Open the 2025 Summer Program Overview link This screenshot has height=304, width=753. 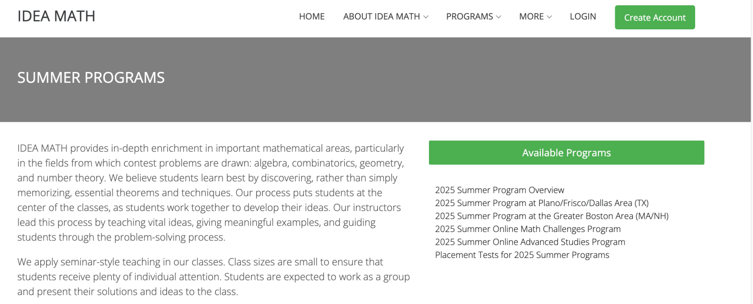pos(500,190)
